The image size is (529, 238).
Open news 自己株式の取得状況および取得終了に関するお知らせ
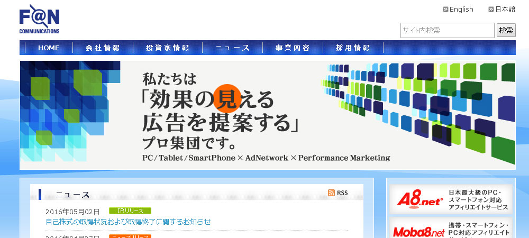128,222
